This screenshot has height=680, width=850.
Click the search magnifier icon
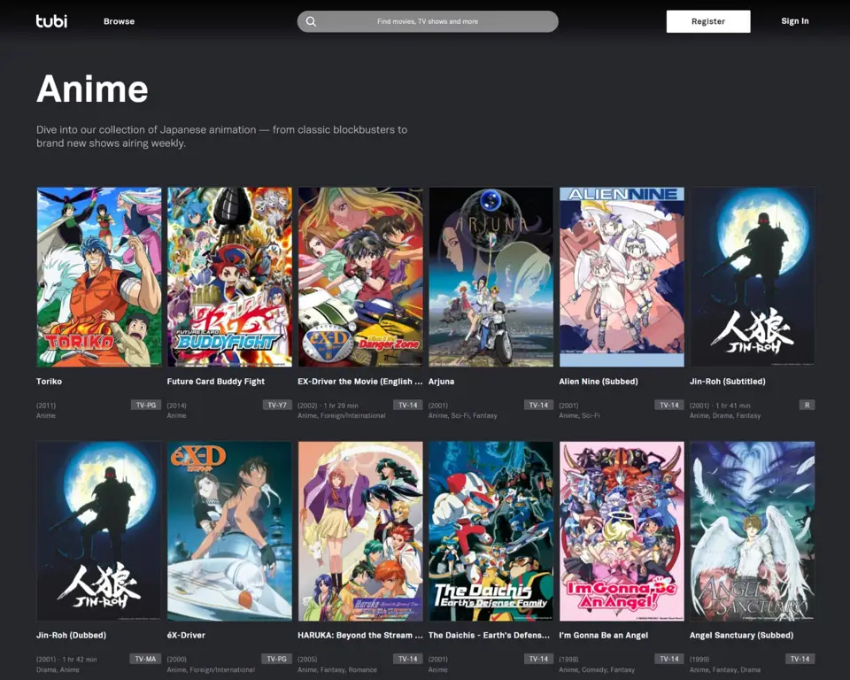coord(311,21)
